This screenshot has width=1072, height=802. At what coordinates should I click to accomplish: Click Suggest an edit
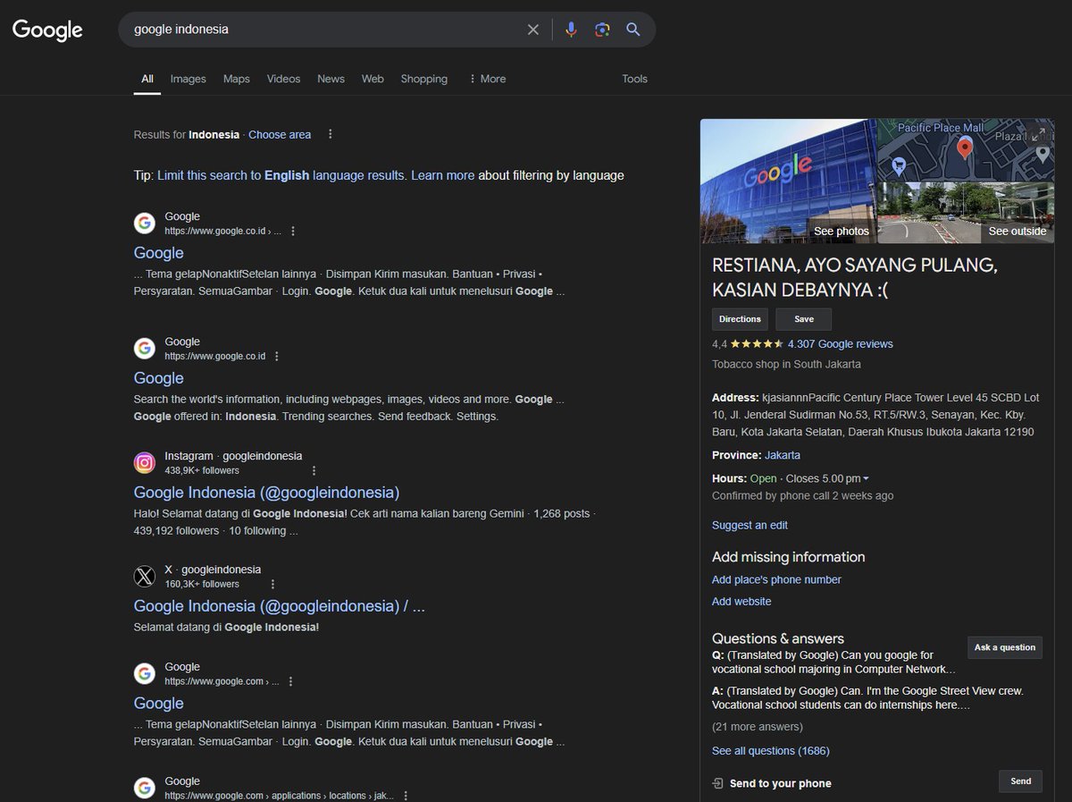pyautogui.click(x=750, y=525)
